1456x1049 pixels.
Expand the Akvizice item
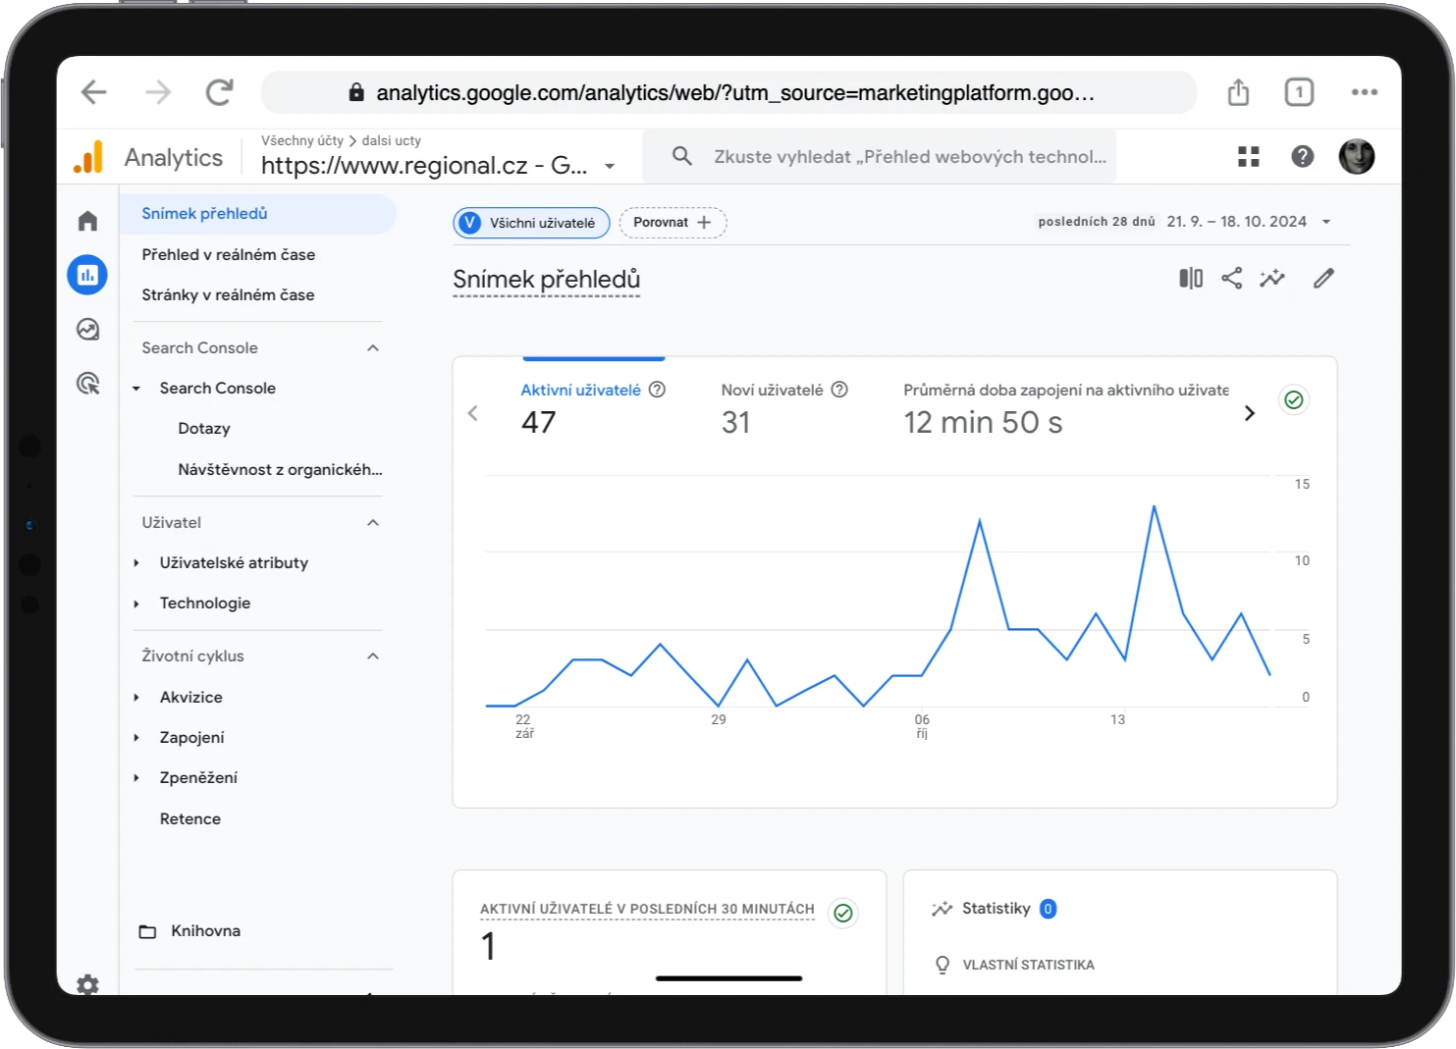(136, 698)
